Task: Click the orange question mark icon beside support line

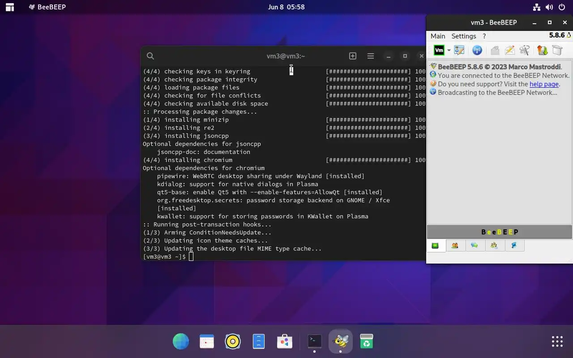Action: click(433, 84)
